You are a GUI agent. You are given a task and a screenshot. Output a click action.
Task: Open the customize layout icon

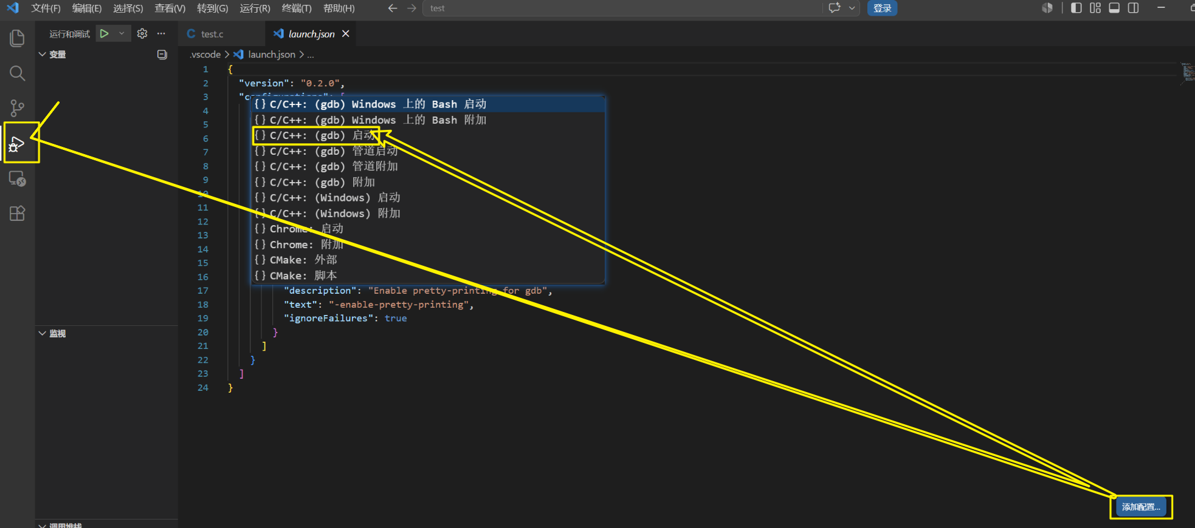pyautogui.click(x=1095, y=8)
